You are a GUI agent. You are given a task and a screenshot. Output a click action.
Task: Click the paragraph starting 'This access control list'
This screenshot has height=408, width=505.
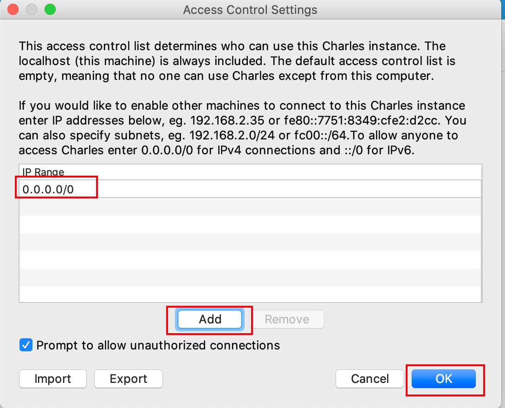click(232, 61)
